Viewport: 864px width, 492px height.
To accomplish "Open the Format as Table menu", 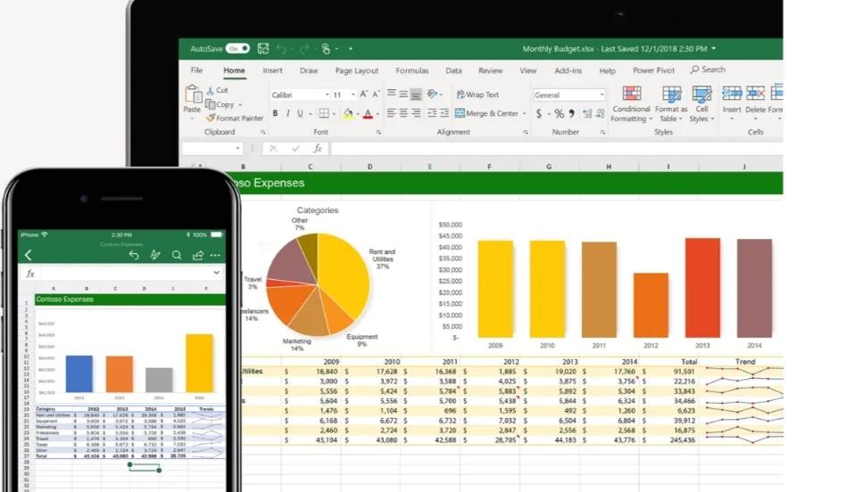I will [x=671, y=104].
